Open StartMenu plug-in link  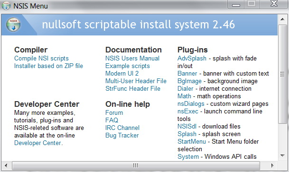click(192, 142)
